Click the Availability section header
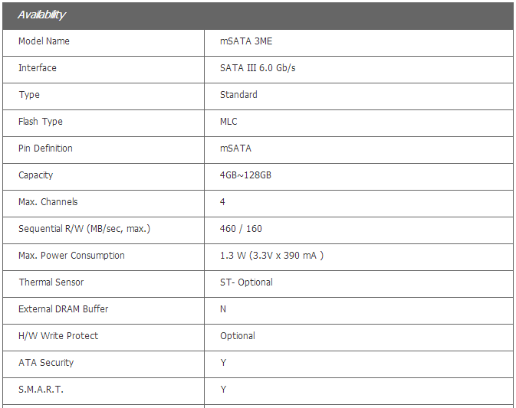Viewport: 516px width, 408px height. pyautogui.click(x=42, y=15)
